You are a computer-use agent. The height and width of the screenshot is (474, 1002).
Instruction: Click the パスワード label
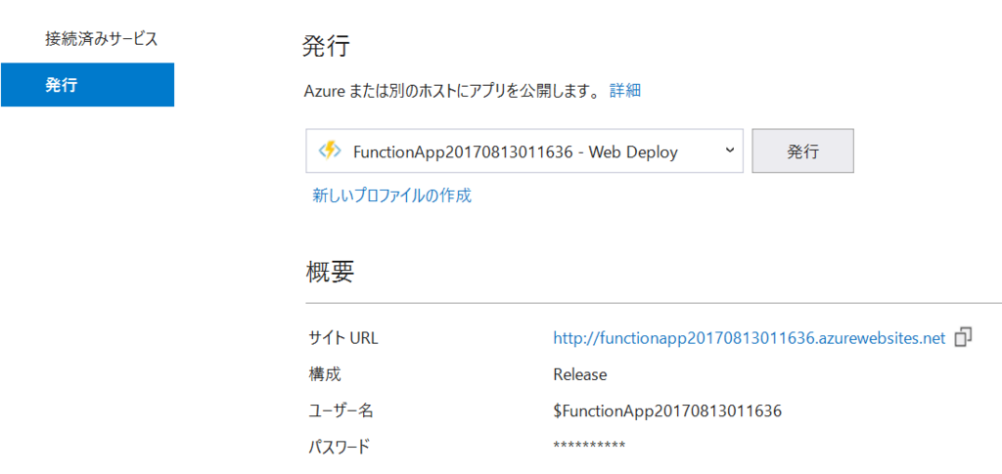339,448
